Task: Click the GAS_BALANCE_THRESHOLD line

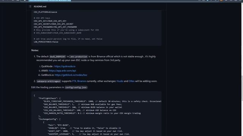Action: click(82, 104)
